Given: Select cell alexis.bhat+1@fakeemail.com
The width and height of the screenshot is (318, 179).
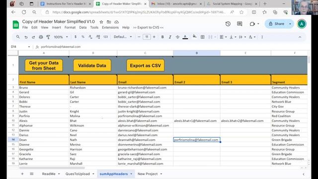Looking at the screenshot, I should coord(197,121).
